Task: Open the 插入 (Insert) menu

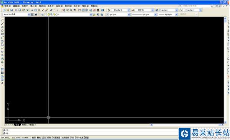Action: point(33,6)
